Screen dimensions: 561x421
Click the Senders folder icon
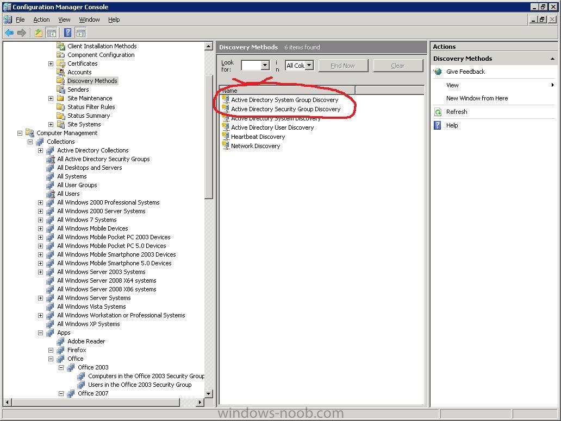click(60, 90)
